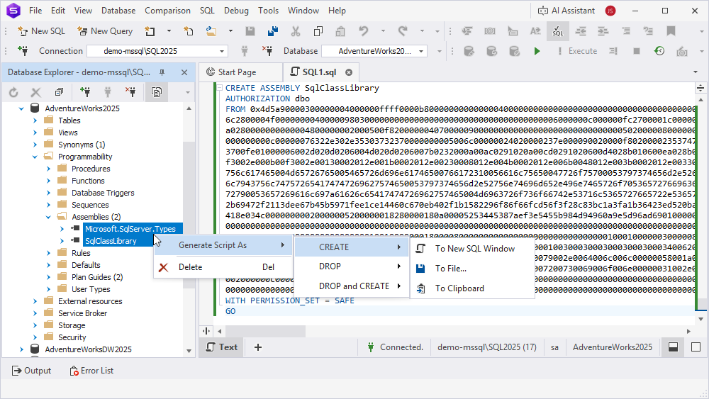Click Collapse All icon in Database Explorer
Image resolution: width=709 pixels, height=399 pixels.
tap(60, 92)
